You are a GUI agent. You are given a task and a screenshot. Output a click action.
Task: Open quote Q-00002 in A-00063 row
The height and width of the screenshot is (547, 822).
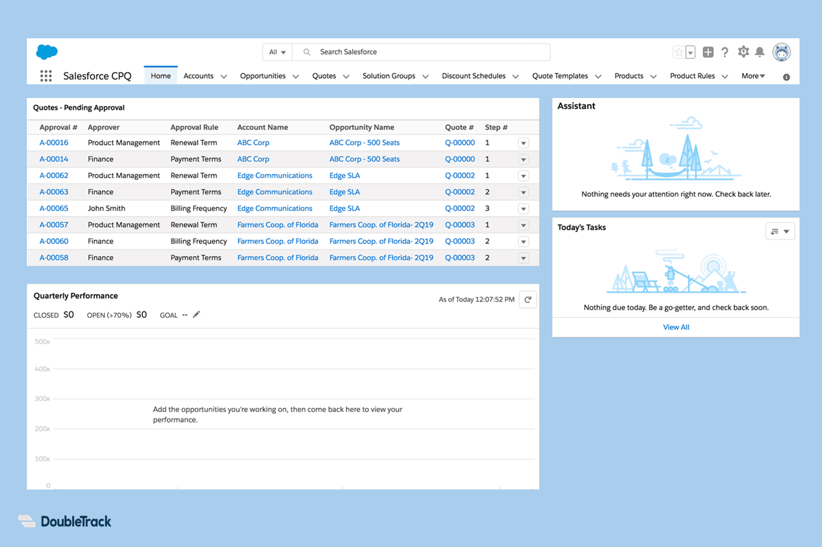(x=460, y=192)
